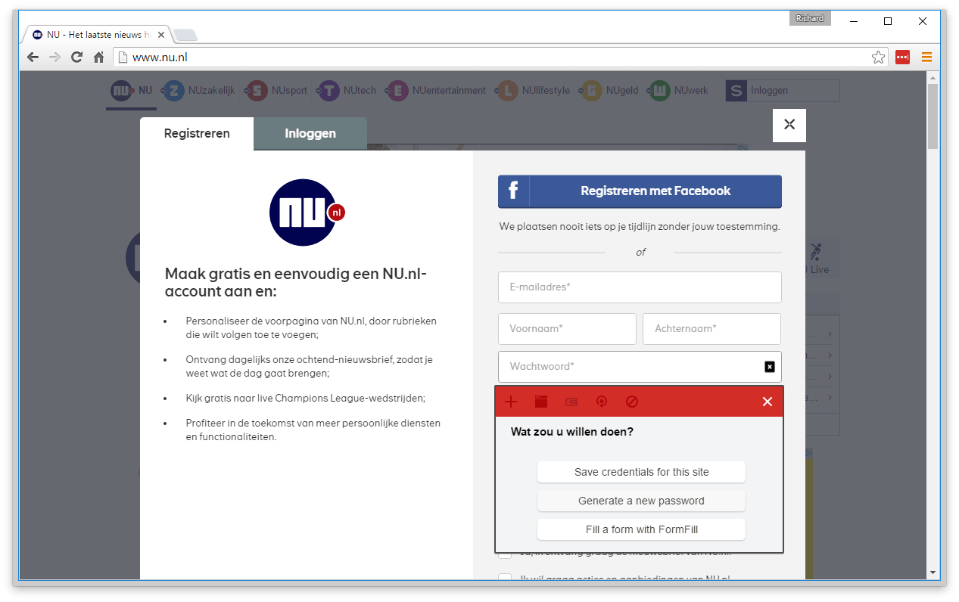Focus the E-mailadres input field
This screenshot has height=602, width=959.
pos(640,287)
